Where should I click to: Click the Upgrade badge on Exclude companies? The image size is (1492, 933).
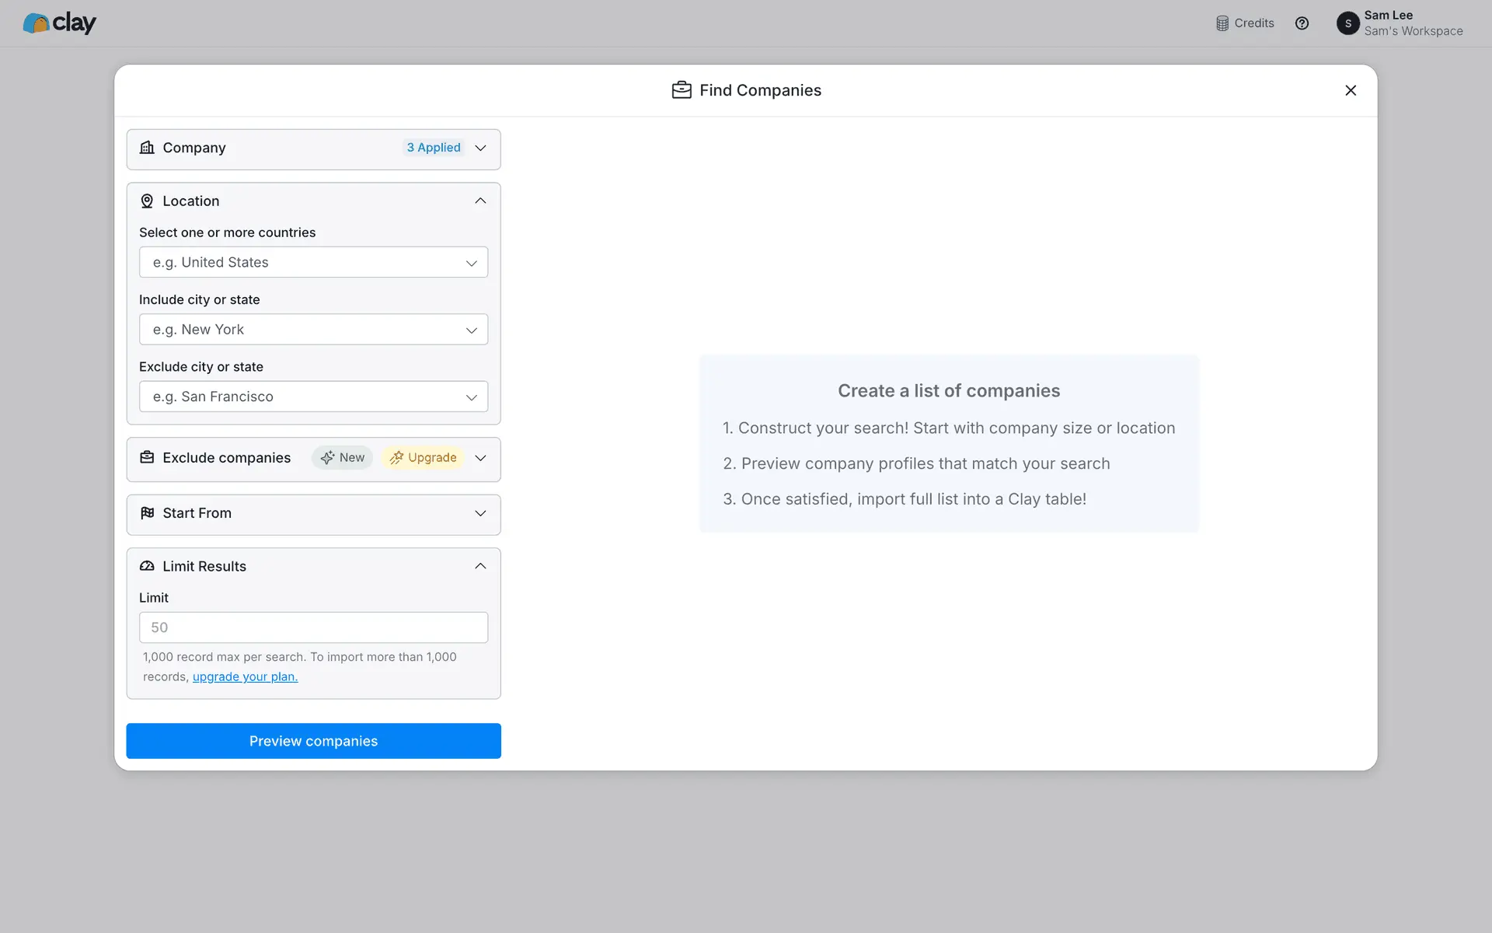424,458
